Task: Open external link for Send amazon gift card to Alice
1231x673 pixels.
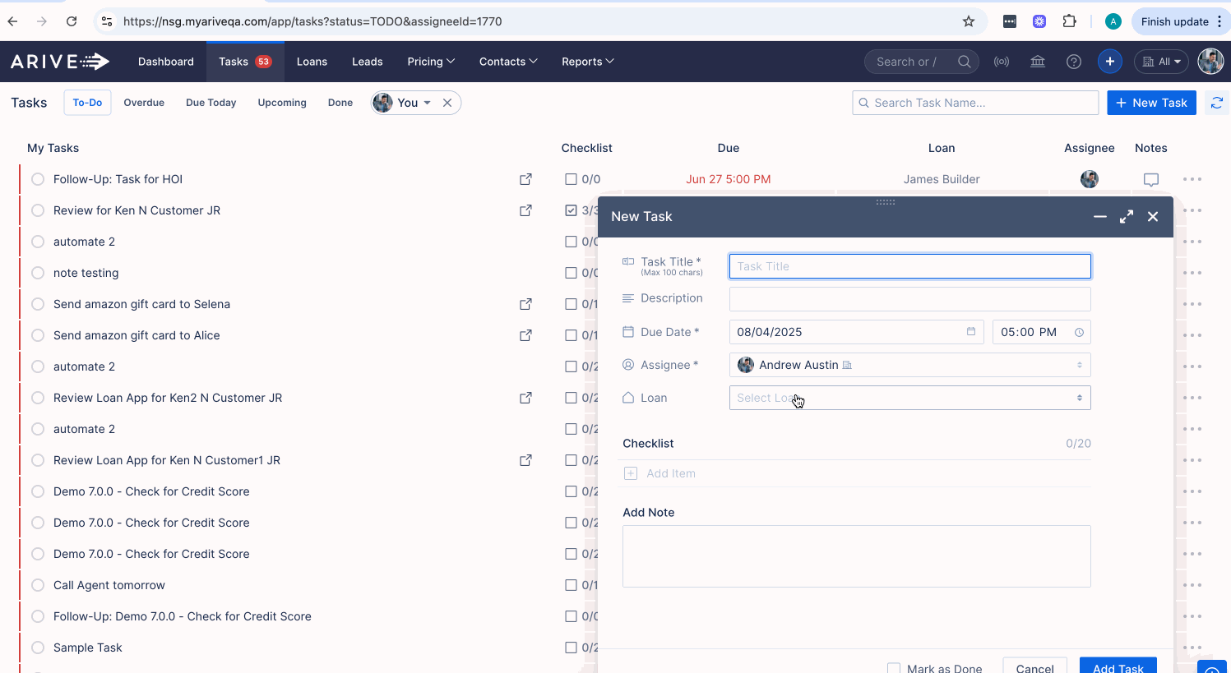Action: pyautogui.click(x=526, y=335)
